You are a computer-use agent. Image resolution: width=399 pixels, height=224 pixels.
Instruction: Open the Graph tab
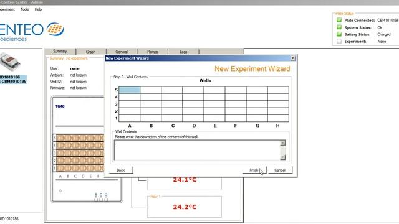click(x=91, y=52)
